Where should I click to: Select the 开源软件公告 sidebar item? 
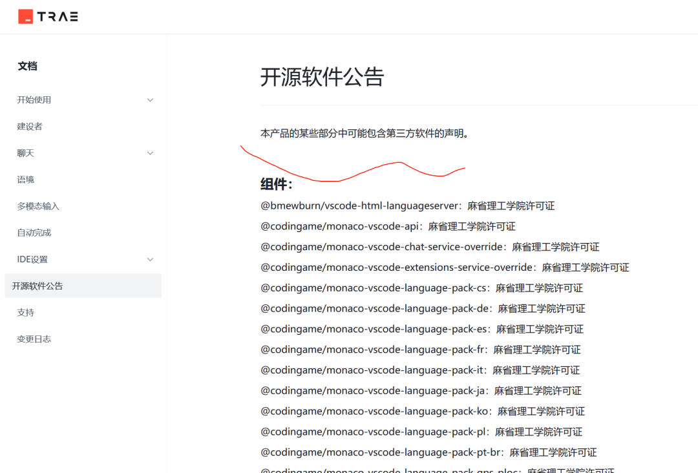pyautogui.click(x=83, y=286)
